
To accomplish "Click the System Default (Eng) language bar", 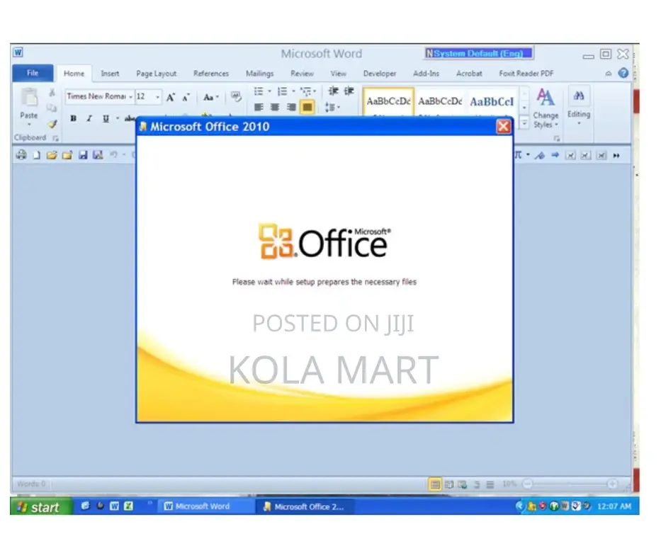I will tap(479, 53).
